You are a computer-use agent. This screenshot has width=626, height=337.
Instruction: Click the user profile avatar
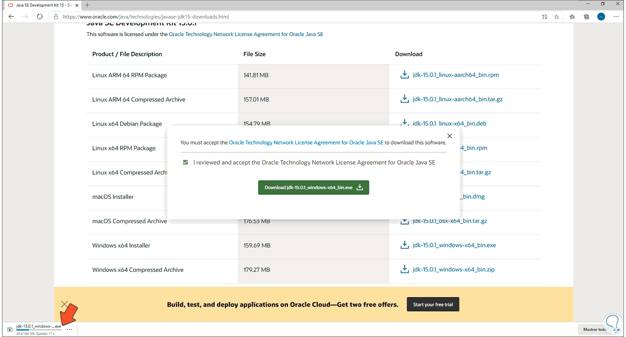[601, 17]
